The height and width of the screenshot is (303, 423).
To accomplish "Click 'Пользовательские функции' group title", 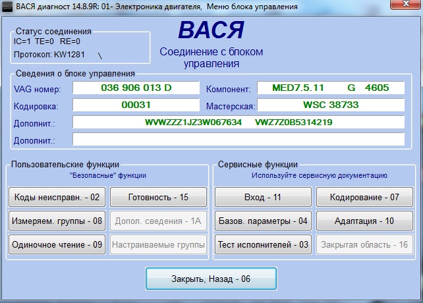I will [65, 164].
